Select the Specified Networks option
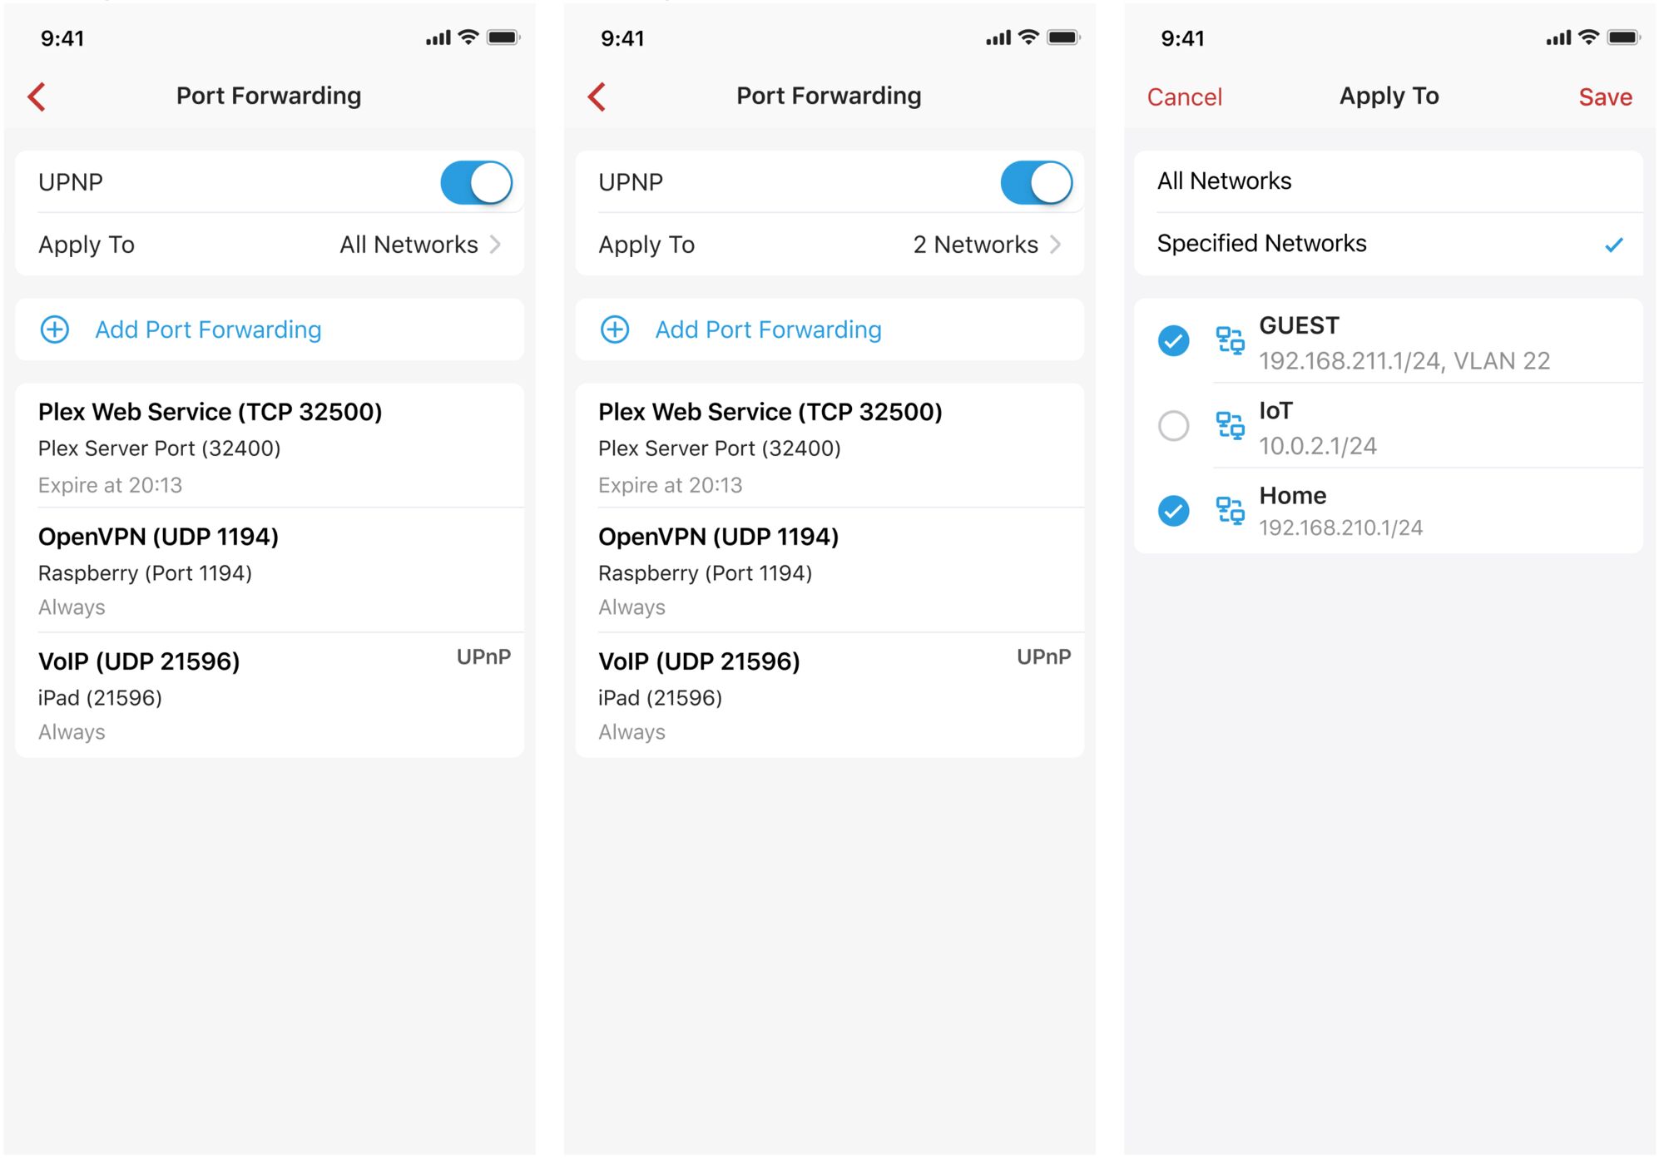 [x=1388, y=244]
